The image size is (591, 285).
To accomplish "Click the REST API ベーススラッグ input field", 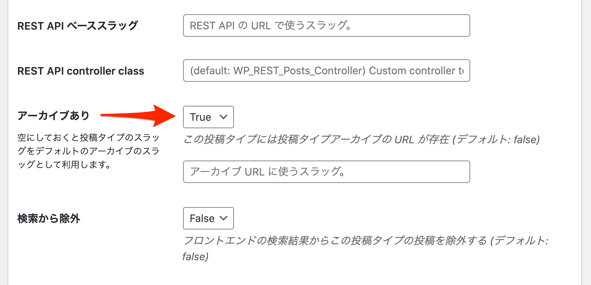I will click(x=326, y=25).
